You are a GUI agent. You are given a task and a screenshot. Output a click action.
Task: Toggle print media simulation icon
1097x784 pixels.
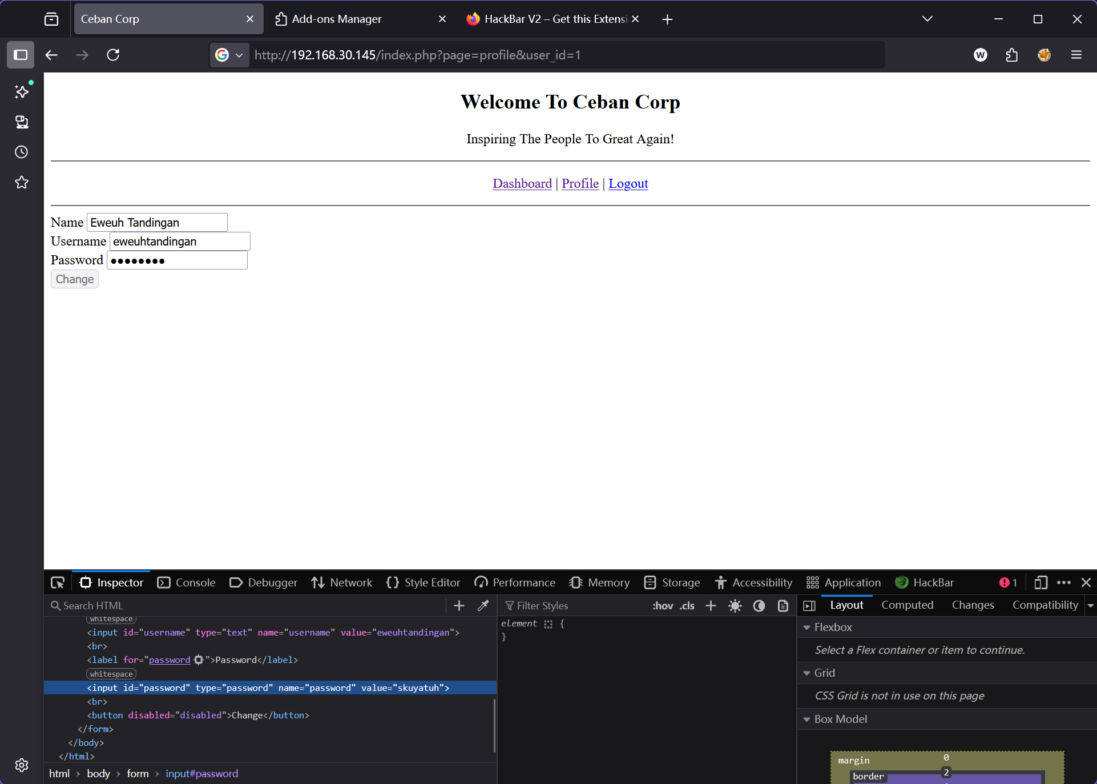[x=783, y=606]
